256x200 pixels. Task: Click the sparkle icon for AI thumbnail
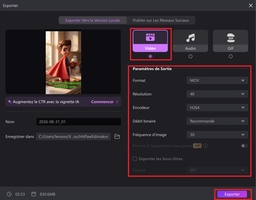(x=10, y=101)
